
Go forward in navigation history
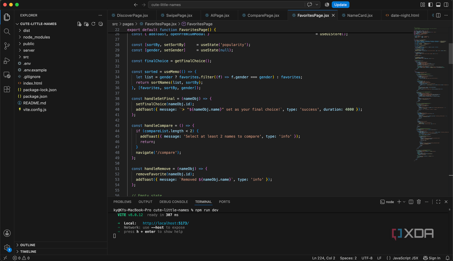click(x=144, y=5)
